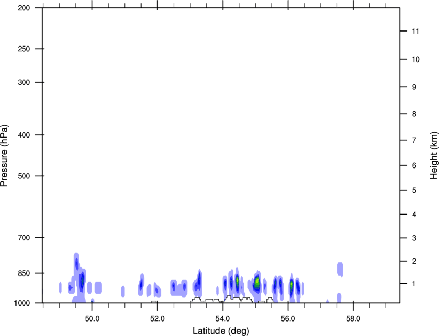
Task: Click the 3 km height label
Action: (x=414, y=238)
